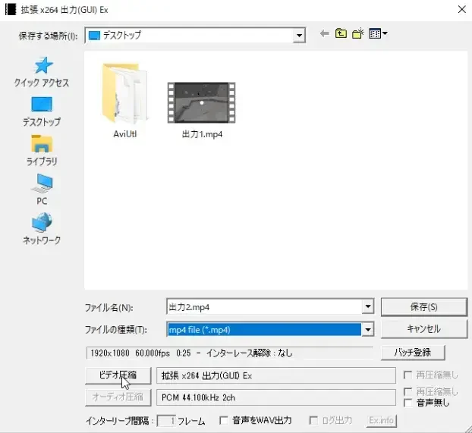Image resolution: width=472 pixels, height=433 pixels.
Task: Toggle the second 再圧縮無し checkbox for audio
Action: coord(407,391)
